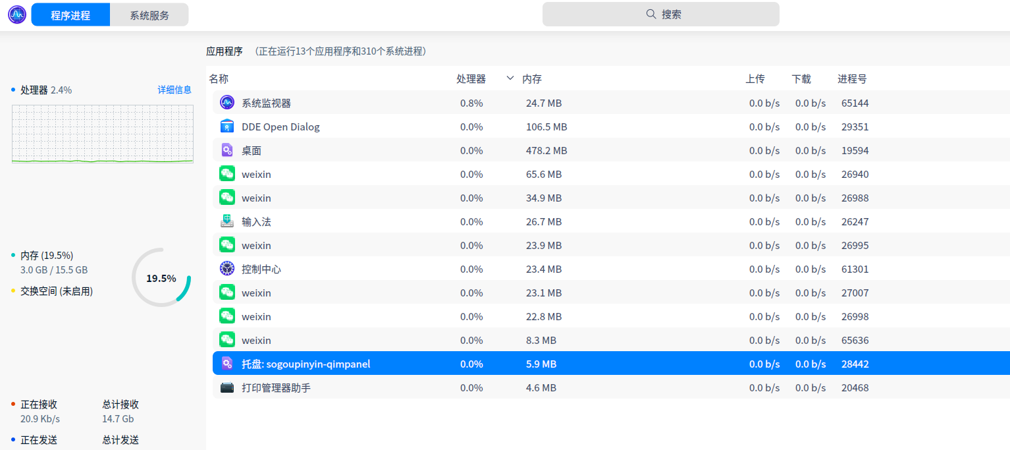Click process number 19594

coord(855,150)
